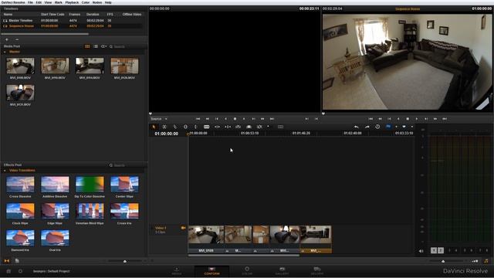Select the Additive Dissolve transition
The width and height of the screenshot is (494, 278).
point(55,185)
